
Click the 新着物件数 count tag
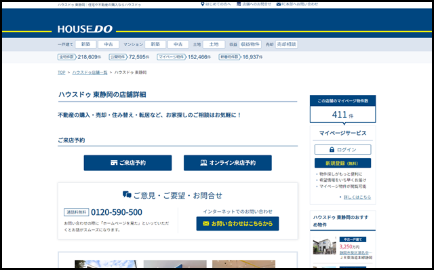point(229,57)
